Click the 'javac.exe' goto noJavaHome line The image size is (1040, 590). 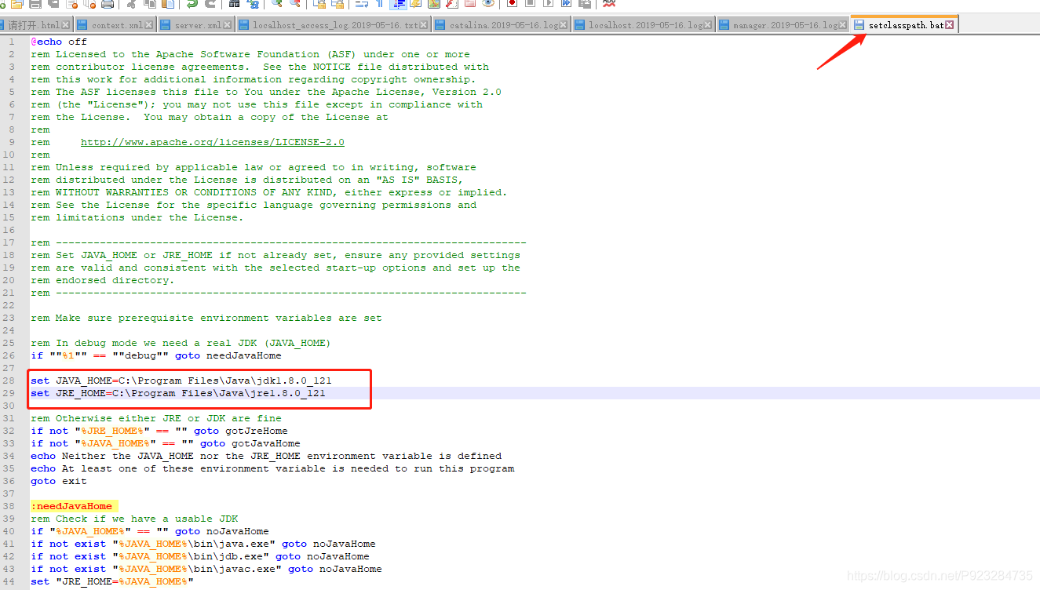pyautogui.click(x=206, y=569)
